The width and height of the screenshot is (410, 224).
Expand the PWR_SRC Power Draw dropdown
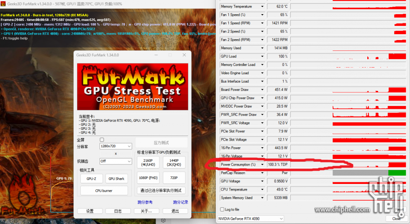point(262,115)
